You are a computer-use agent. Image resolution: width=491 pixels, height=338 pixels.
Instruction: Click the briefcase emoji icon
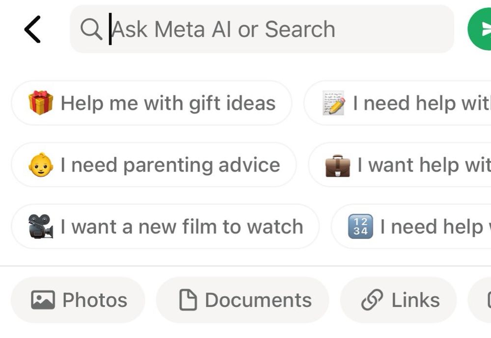click(338, 165)
